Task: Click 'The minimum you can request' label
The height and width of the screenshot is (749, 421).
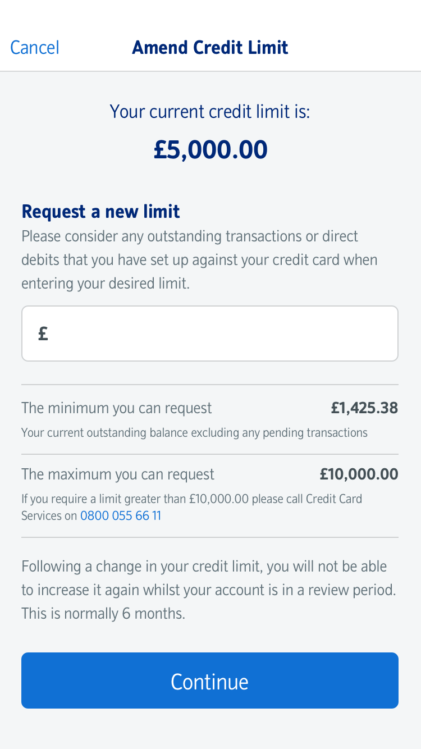Action: tap(117, 408)
